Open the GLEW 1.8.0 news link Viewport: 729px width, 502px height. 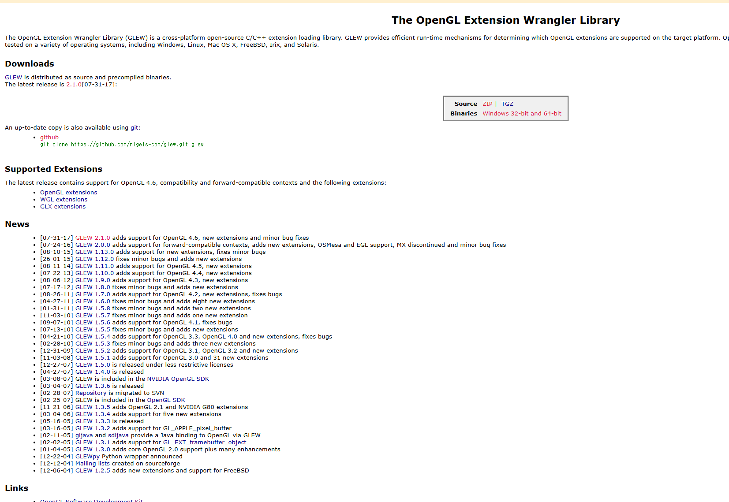93,287
